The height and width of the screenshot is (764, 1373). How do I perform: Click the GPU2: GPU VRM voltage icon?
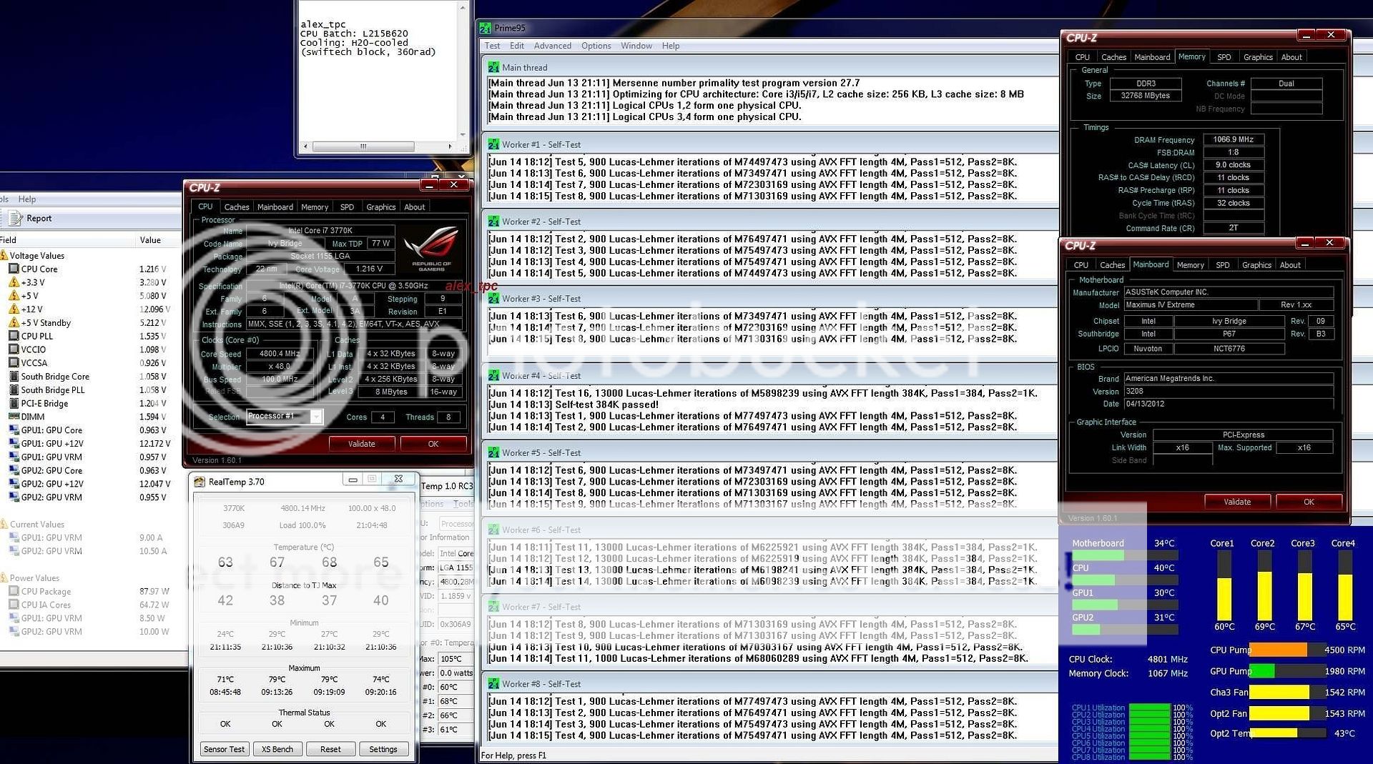pyautogui.click(x=14, y=497)
